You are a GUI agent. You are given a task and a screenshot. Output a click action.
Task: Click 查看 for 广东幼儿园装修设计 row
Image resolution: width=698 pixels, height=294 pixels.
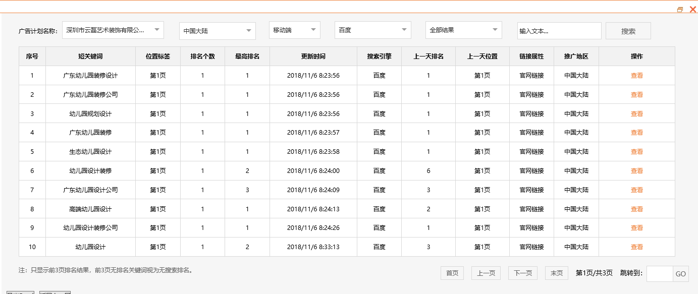(637, 75)
